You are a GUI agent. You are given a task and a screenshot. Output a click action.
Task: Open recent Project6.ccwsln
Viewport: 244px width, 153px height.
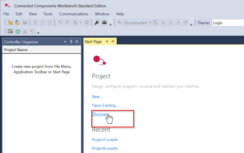tap(105, 148)
